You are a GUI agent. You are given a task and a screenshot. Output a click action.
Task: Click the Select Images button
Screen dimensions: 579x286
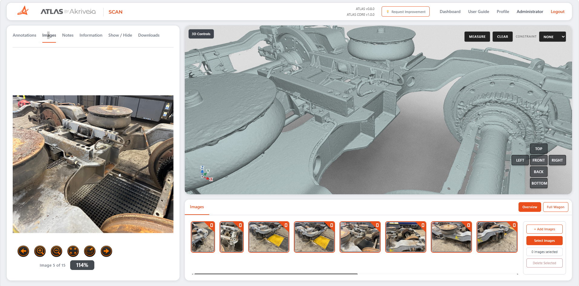[x=545, y=241]
